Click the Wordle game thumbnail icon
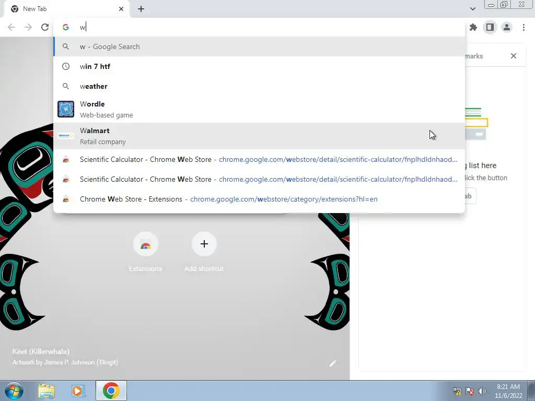The image size is (535, 401). 66,109
